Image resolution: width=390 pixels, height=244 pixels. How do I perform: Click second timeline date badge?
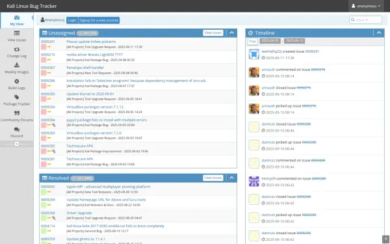click(294, 41)
